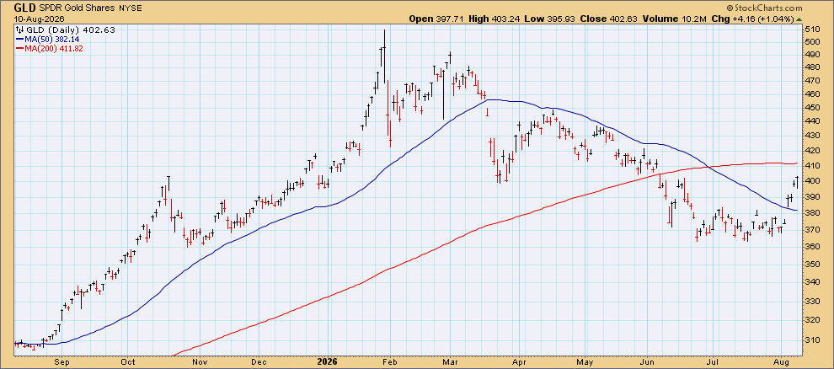Screen dimensions: 834x369
Task: Click the 510 price axis label
Action: pyautogui.click(x=811, y=29)
